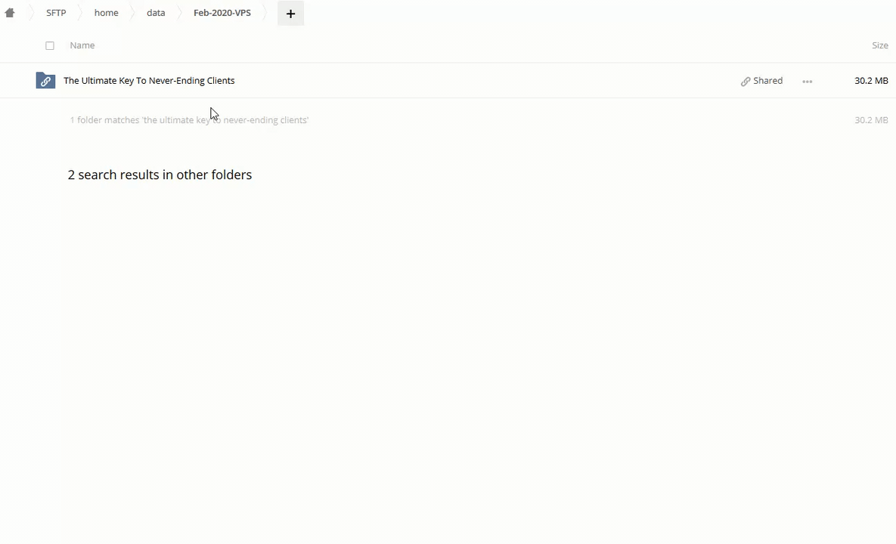
Task: Click the summary row's 30.2 MB total
Action: point(871,120)
